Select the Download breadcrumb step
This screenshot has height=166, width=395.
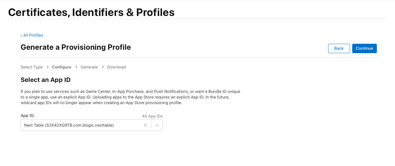pyautogui.click(x=116, y=67)
